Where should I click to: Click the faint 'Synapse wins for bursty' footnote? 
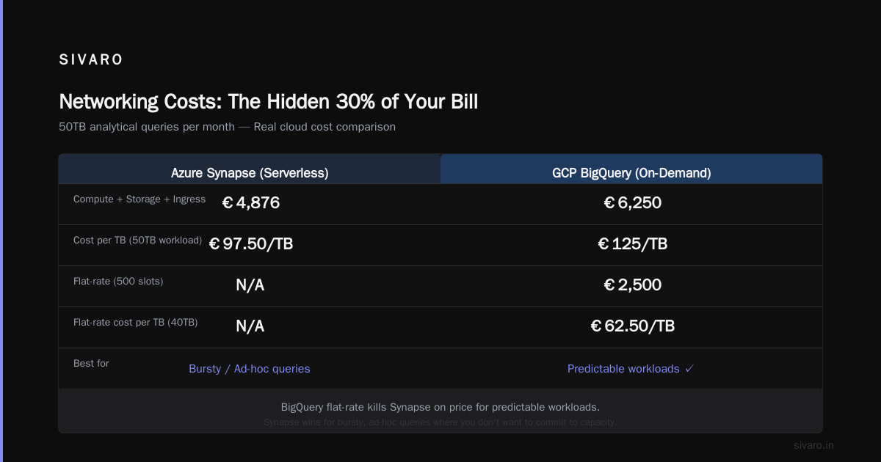tap(440, 422)
